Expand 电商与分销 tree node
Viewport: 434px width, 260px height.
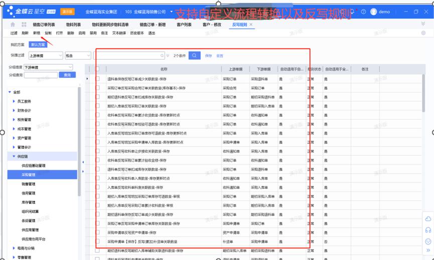pyautogui.click(x=14, y=248)
